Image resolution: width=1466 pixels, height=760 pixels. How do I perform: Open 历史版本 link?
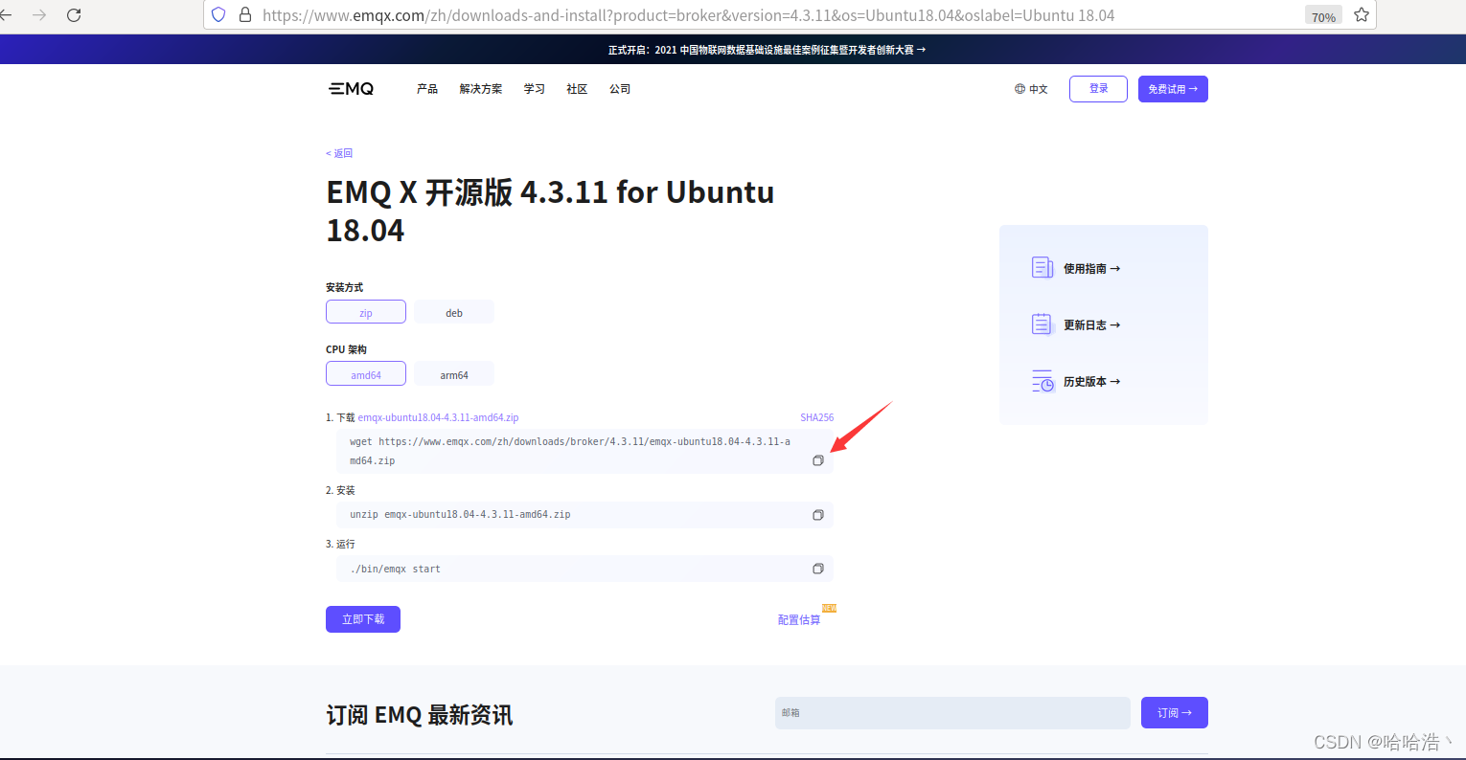[1091, 382]
